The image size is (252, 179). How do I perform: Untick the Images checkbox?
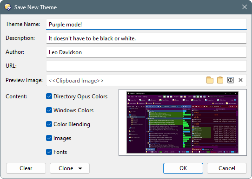(x=49, y=138)
